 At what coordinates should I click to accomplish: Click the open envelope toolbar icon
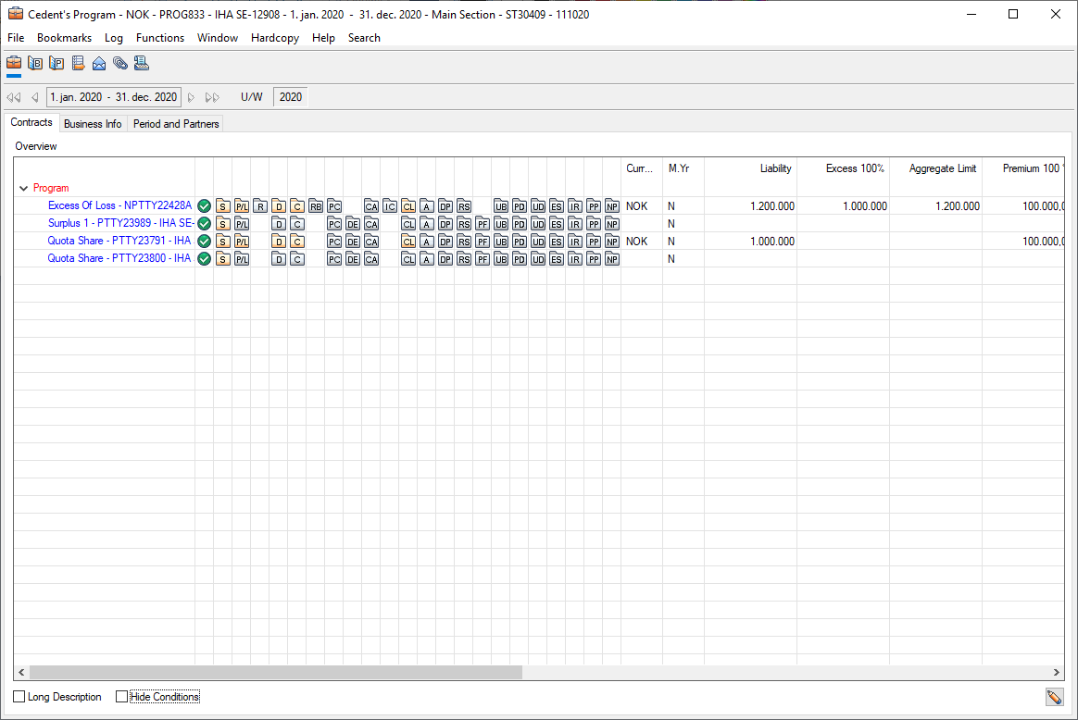(99, 64)
